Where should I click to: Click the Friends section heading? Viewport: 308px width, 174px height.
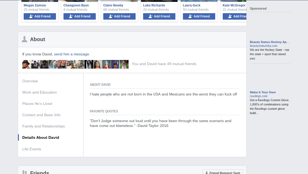pos(40,172)
